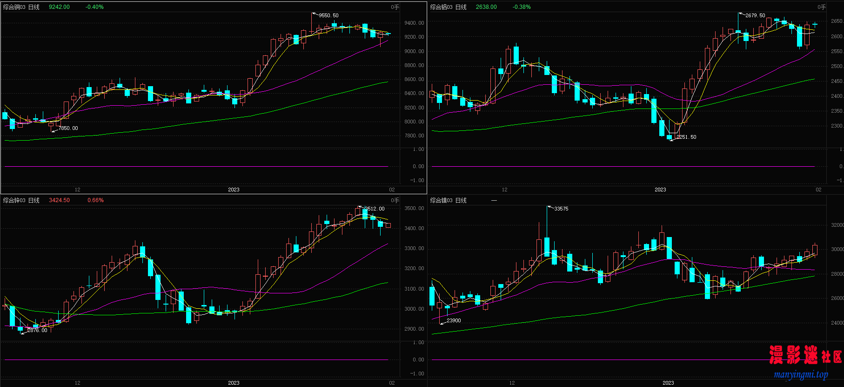844x387 pixels.
Task: Click the 2900.00 axis label on zinc chart
Action: 414,329
